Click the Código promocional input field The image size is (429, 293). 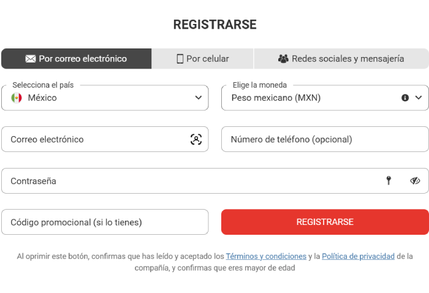(105, 222)
